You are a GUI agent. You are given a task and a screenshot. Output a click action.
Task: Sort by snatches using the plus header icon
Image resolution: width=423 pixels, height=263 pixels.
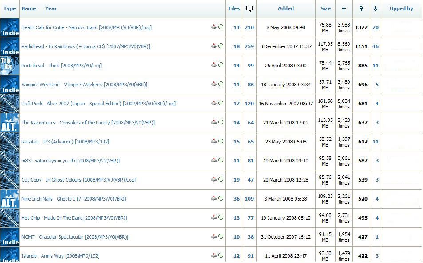click(x=344, y=8)
